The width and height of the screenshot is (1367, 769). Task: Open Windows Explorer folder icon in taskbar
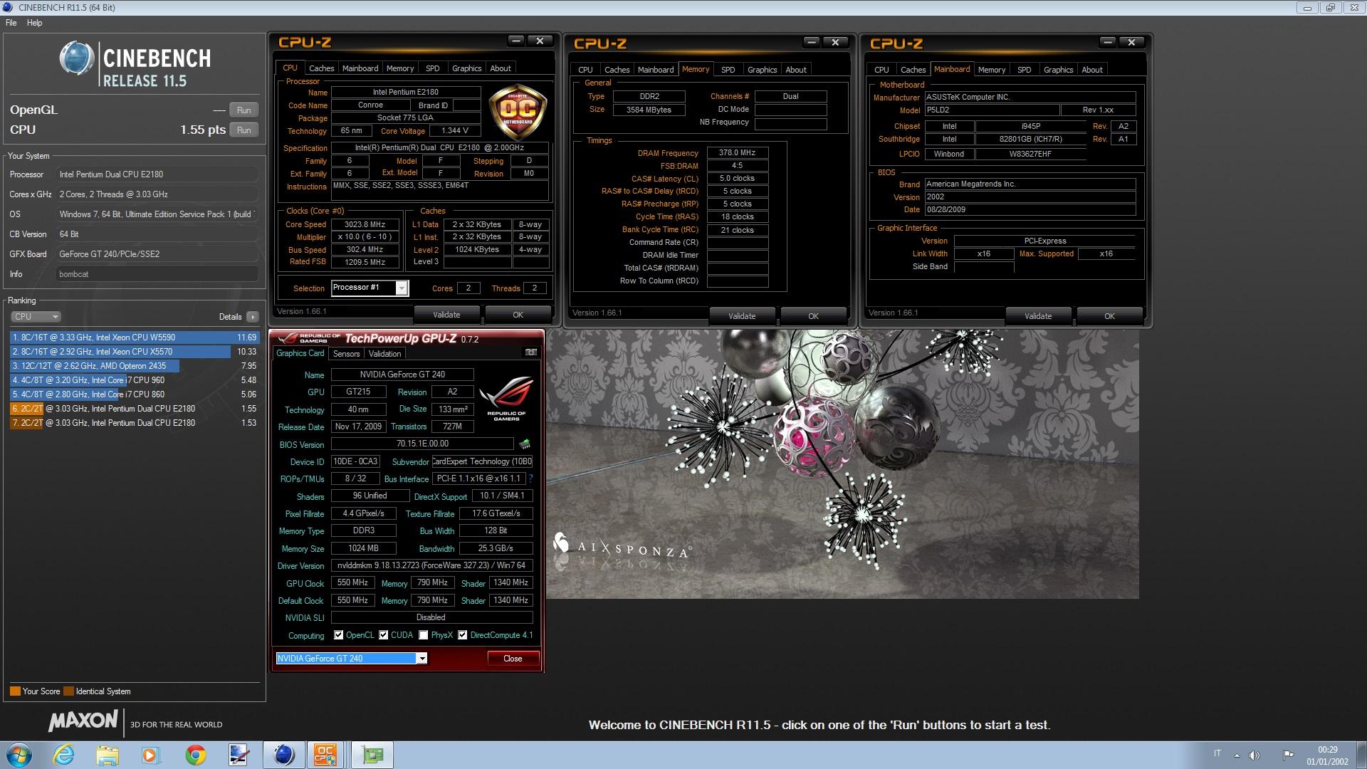[x=108, y=755]
